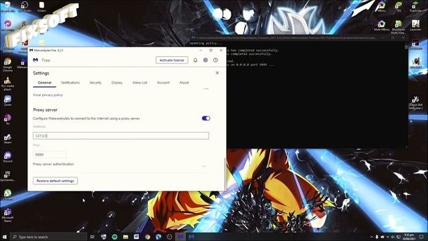Open the Launcher desktop icon
428x241 pixels.
(416, 25)
